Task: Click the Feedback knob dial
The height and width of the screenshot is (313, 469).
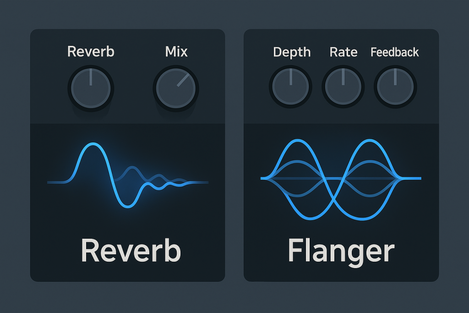Action: (395, 87)
